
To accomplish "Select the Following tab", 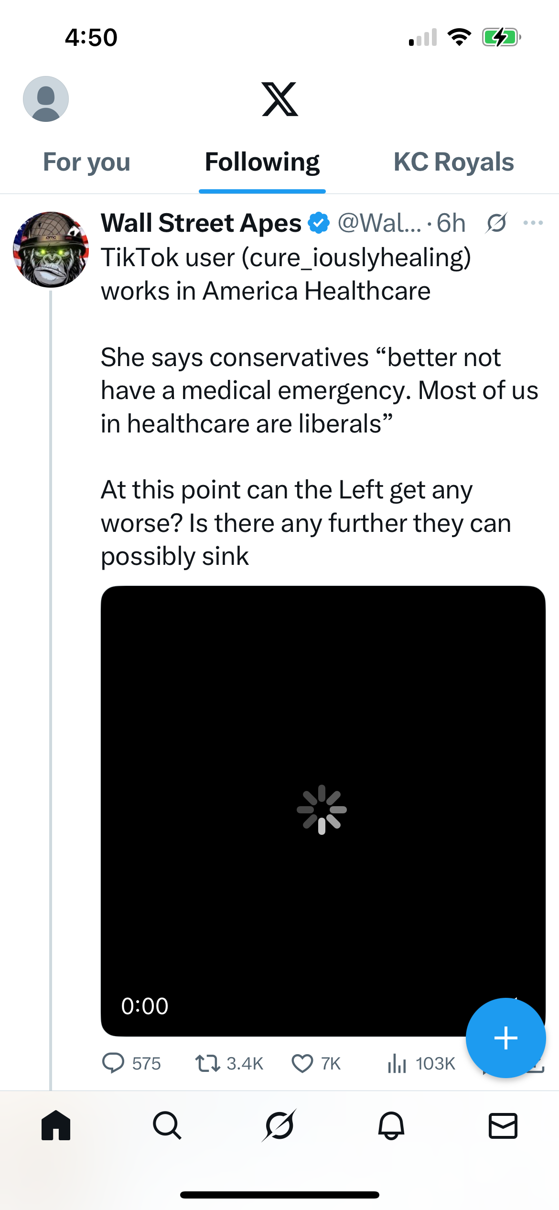I will (262, 162).
